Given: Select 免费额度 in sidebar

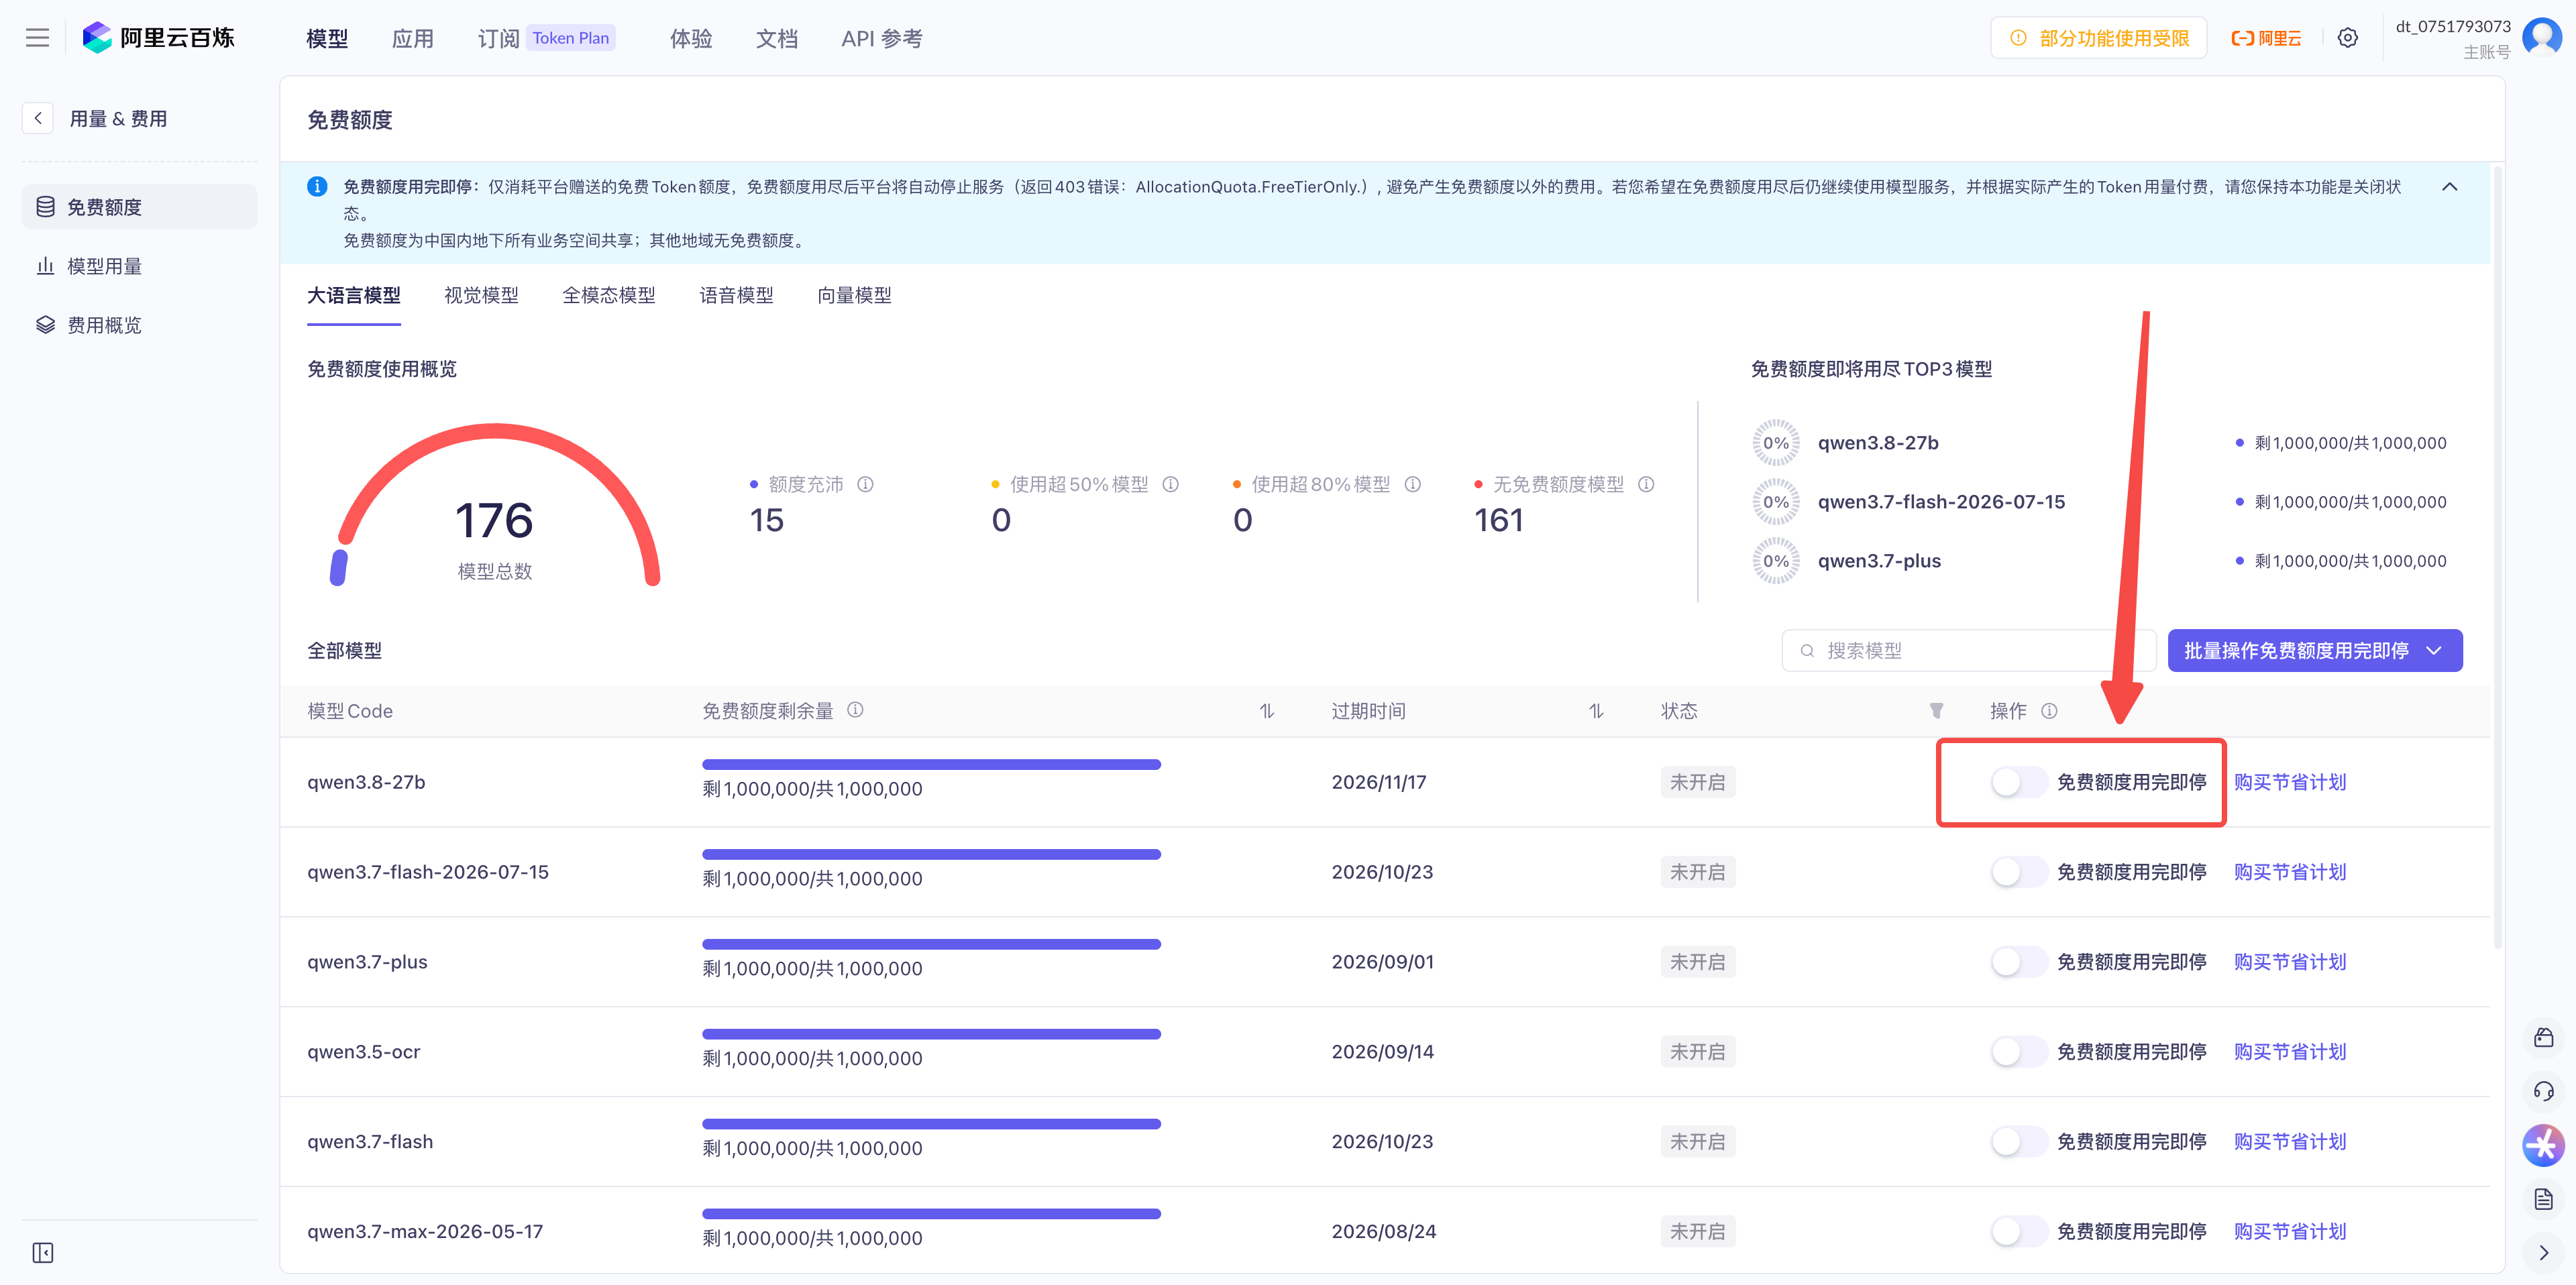Looking at the screenshot, I should point(139,207).
